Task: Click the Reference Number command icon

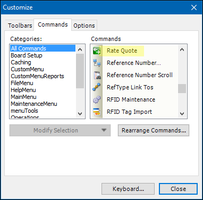Action: coord(97,63)
